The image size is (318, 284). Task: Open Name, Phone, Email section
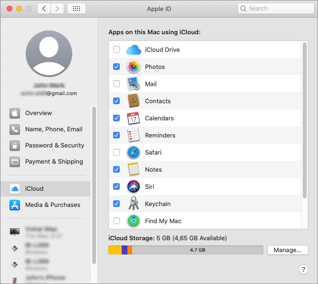(46, 129)
